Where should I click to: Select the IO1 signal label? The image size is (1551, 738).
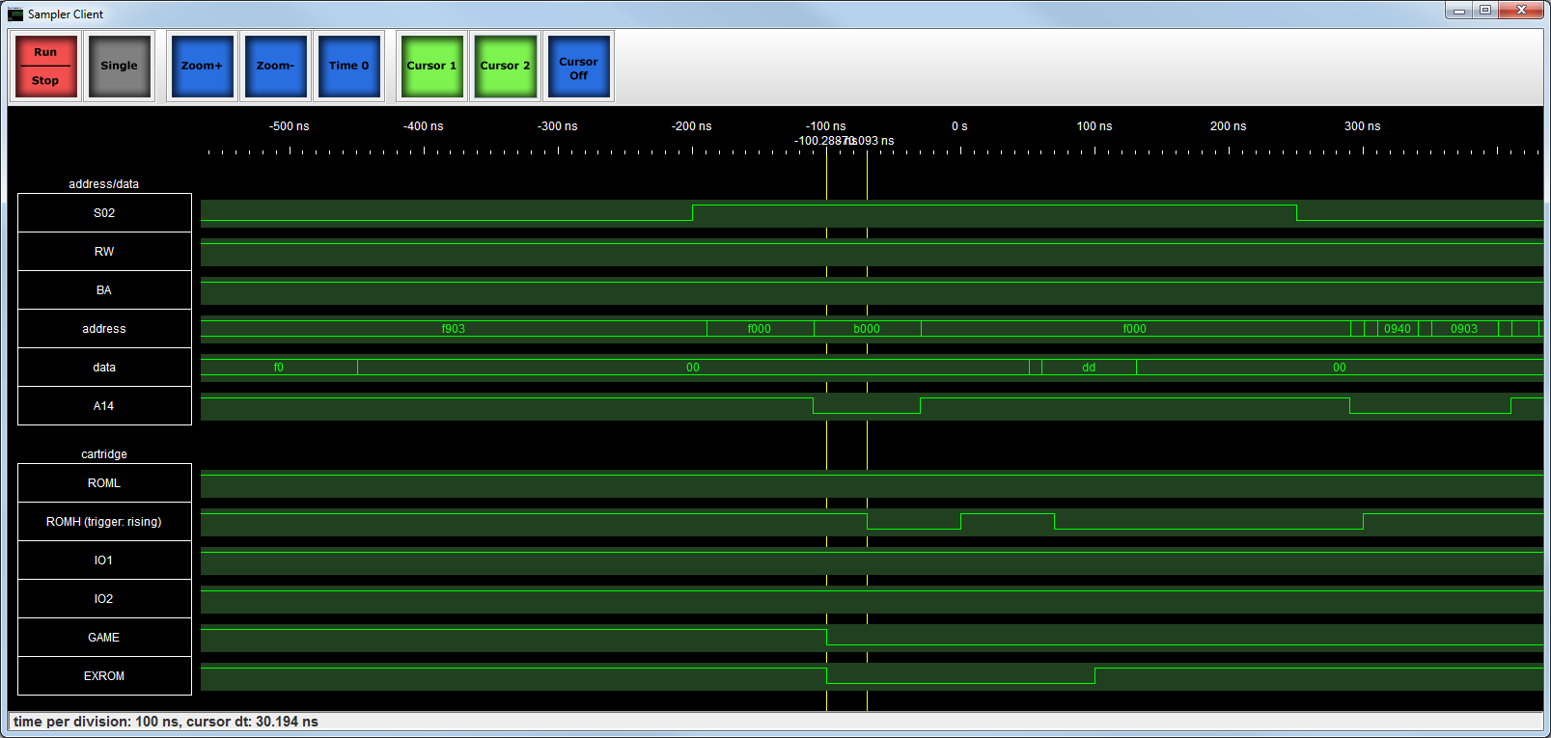[x=104, y=560]
